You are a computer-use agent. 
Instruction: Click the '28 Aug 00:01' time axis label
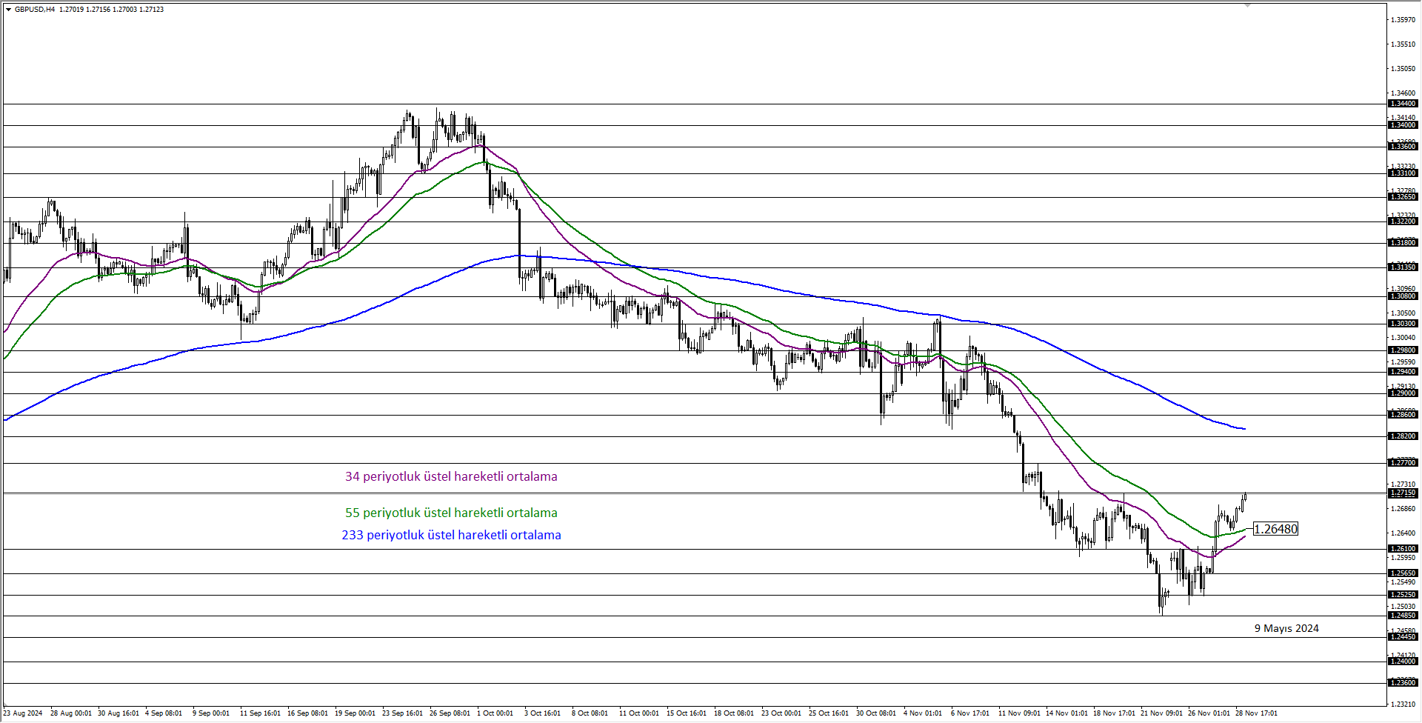(71, 713)
